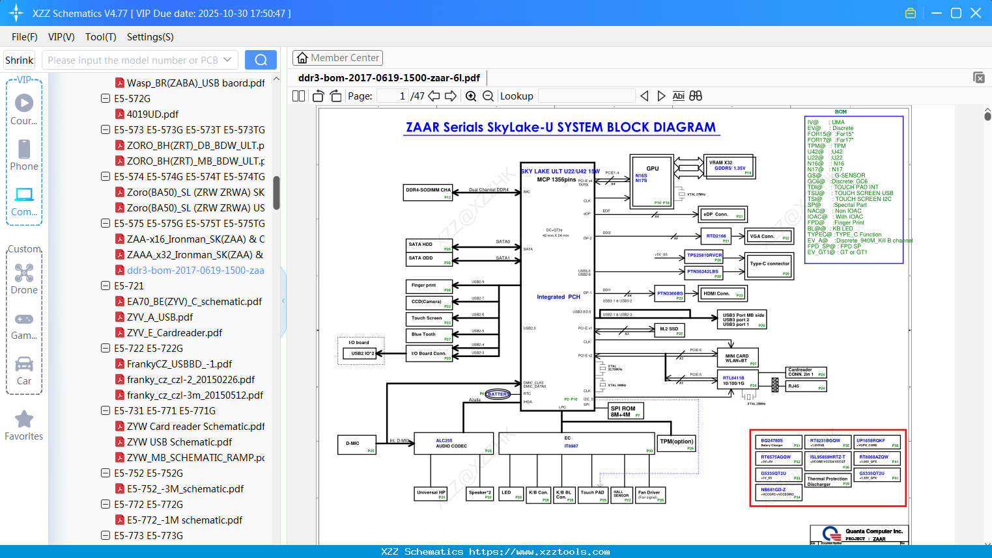This screenshot has width=992, height=558.
Task: Open the model number dropdown arrow
Action: coord(227,60)
